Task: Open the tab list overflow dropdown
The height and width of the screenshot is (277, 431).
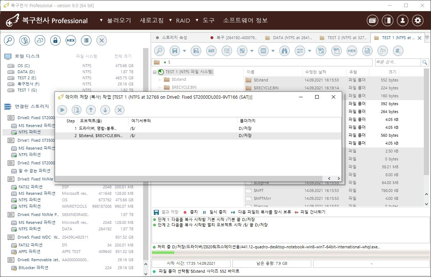Action: coord(427,38)
